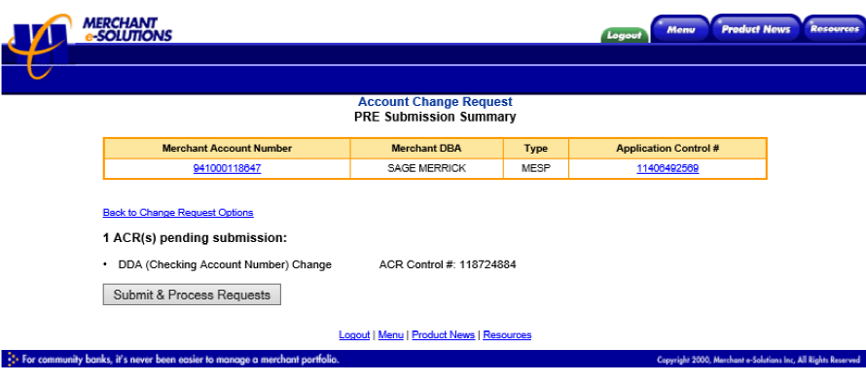Screen dimensions: 866x383
Task: Open the footer Product News link
Action: 444,335
